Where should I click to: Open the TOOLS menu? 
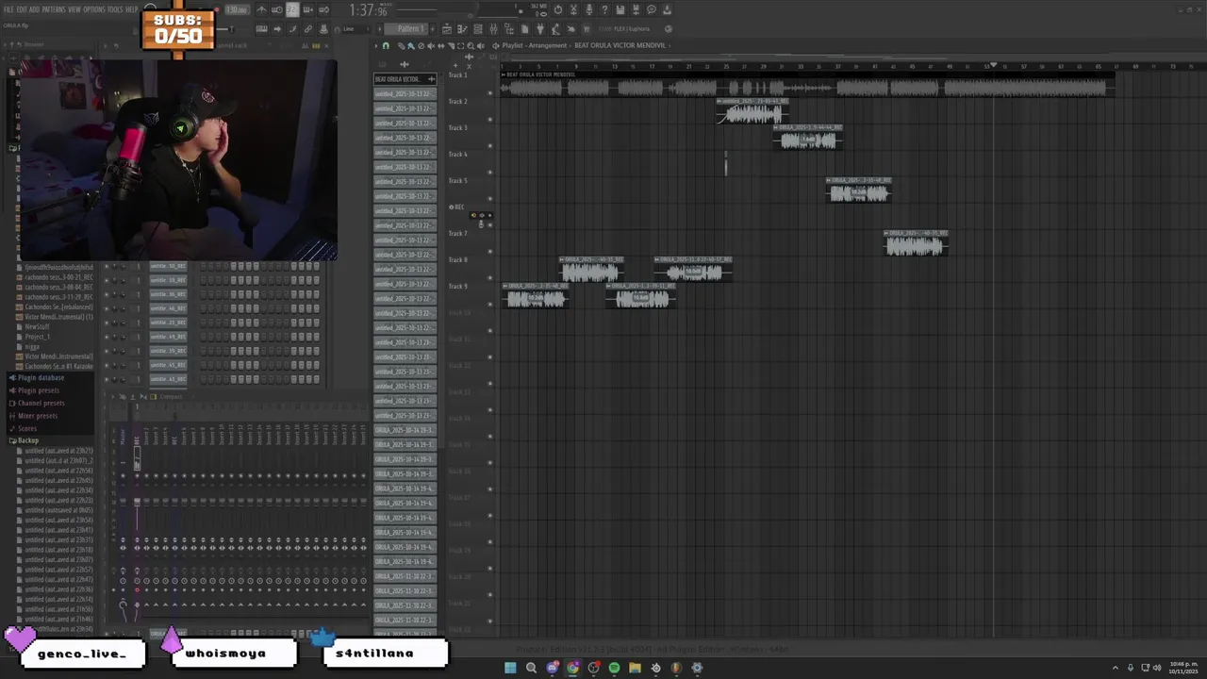pyautogui.click(x=115, y=9)
